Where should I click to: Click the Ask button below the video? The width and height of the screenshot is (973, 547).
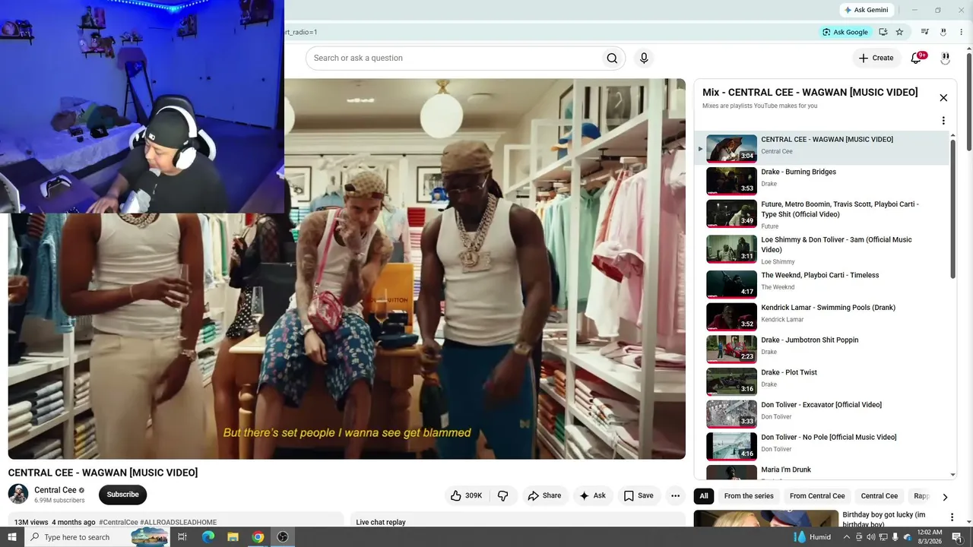593,495
